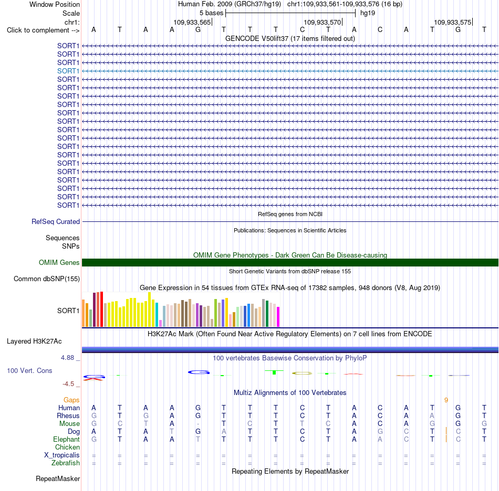Viewport: 499px width, 491px height.
Task: Open 'Multiz Alignments of 100 Vertebrates' title
Action: tap(290, 393)
